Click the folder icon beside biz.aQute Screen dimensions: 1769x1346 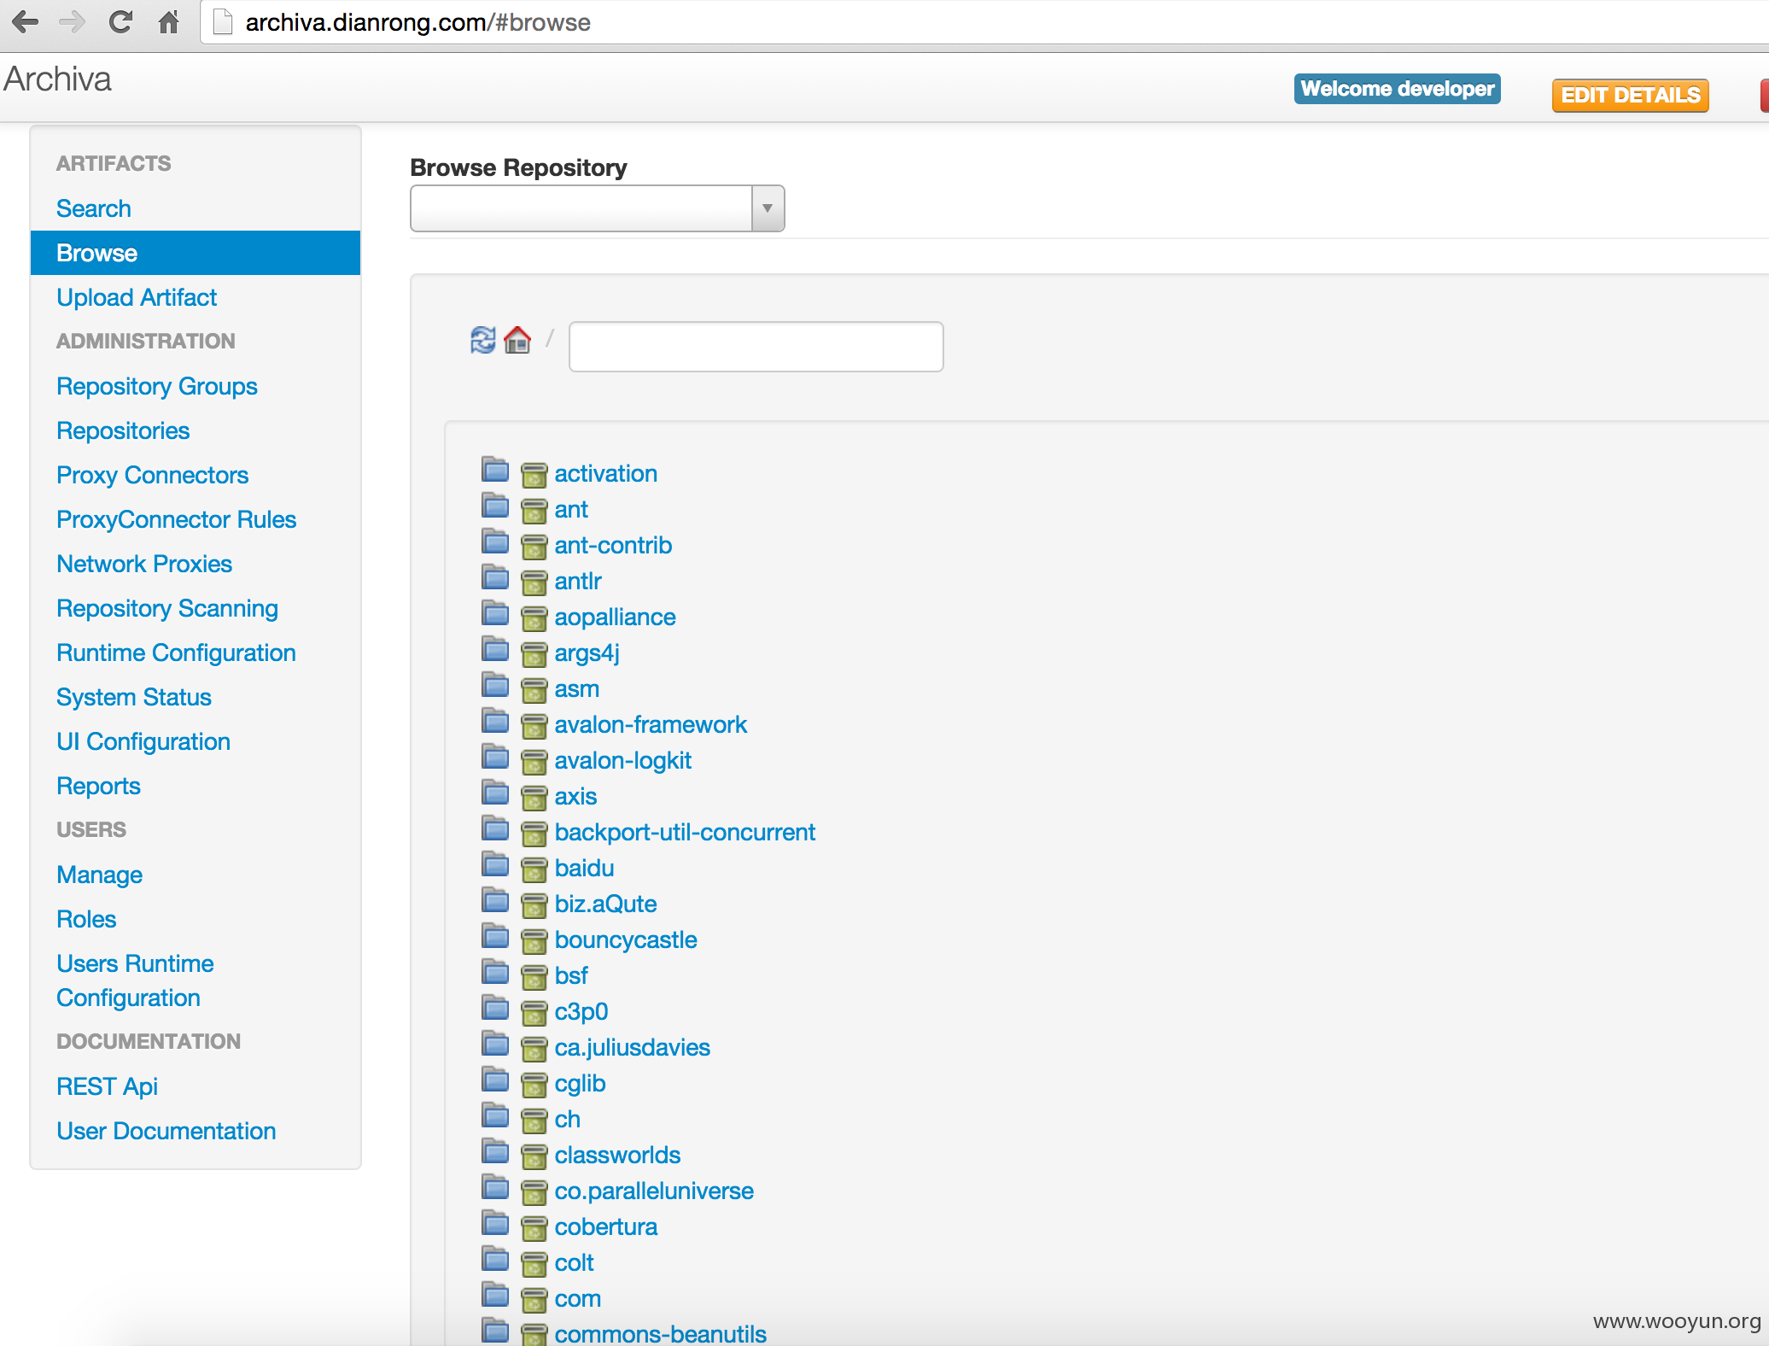click(x=495, y=900)
